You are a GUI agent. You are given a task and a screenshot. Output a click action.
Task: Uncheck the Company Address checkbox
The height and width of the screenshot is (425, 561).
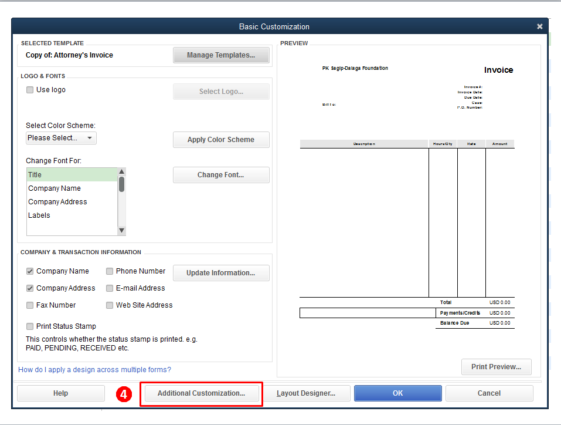(x=30, y=288)
